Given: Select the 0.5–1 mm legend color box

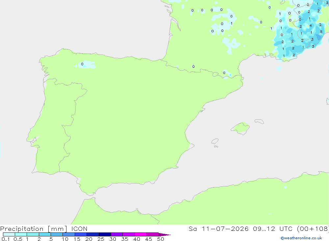Looking at the screenshot, I should (x=21, y=234).
